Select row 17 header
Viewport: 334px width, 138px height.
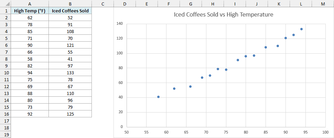click(x=5, y=121)
